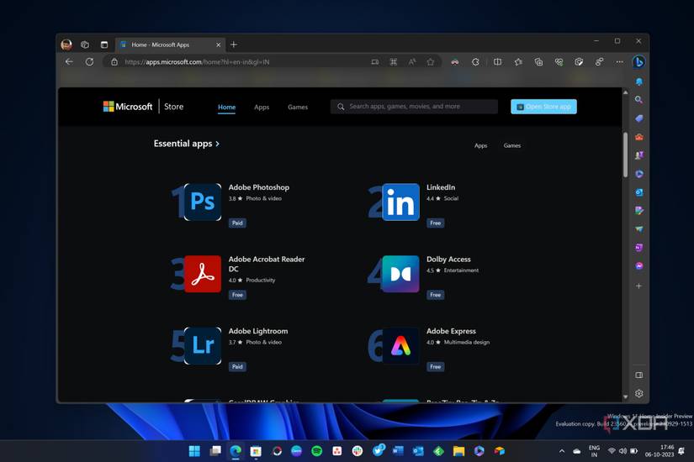Toggle vertical tabs in Edge

104,45
